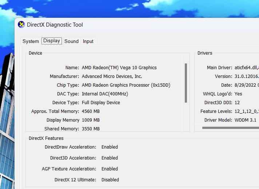259x189 pixels.
Task: Click the Manufacturer: field label
Action: pos(64,76)
